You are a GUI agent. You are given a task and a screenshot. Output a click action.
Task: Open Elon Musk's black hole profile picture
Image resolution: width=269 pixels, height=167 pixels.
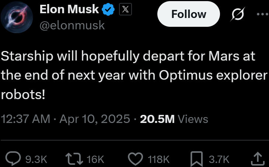pos(17,17)
